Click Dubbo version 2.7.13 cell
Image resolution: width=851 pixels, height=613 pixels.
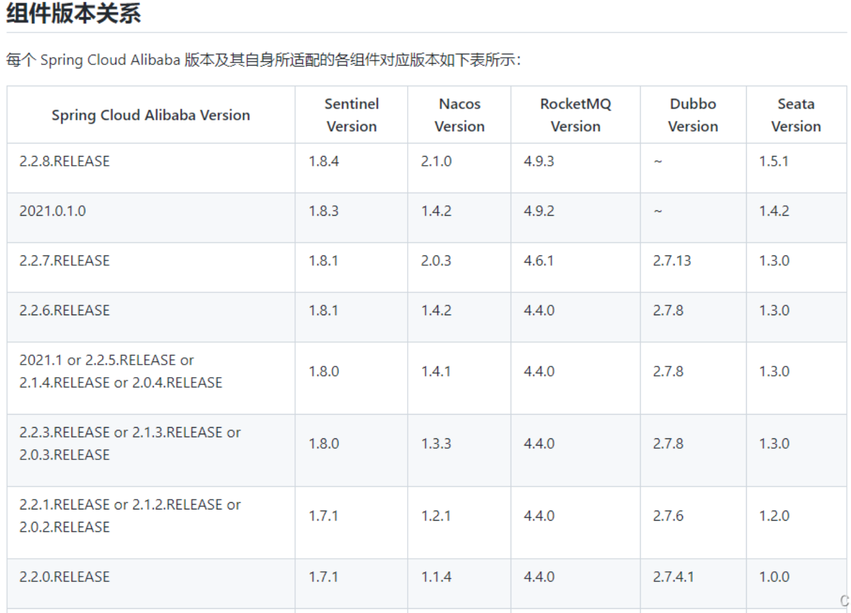pos(672,261)
